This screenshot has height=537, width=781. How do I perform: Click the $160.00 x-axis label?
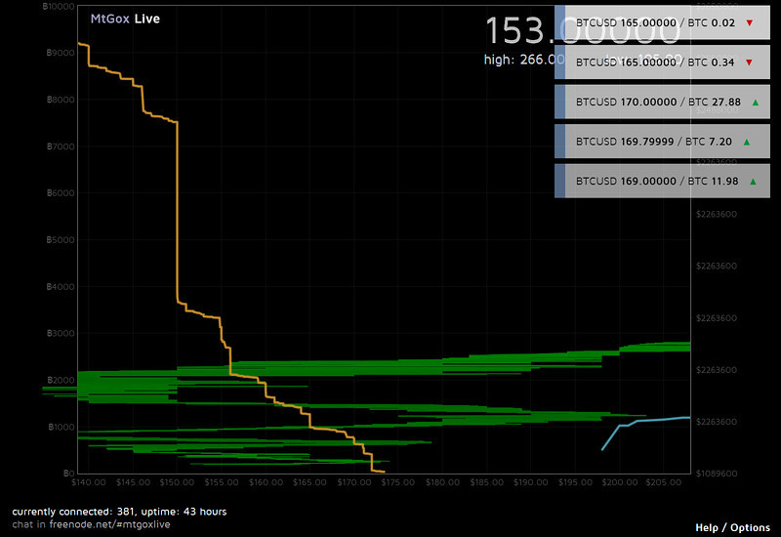point(266,482)
